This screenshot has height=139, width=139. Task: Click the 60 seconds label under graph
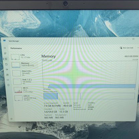click(47, 89)
